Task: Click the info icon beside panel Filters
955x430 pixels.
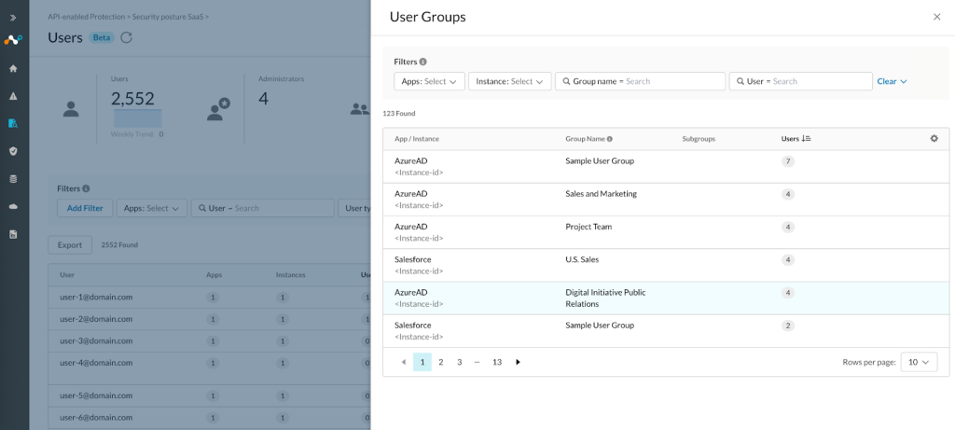Action: tap(422, 62)
